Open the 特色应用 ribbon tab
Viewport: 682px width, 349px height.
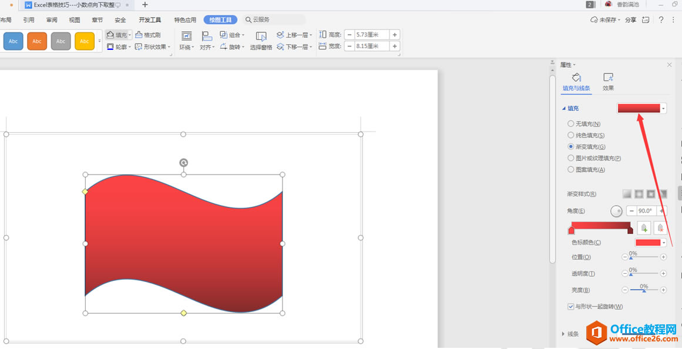(185, 19)
